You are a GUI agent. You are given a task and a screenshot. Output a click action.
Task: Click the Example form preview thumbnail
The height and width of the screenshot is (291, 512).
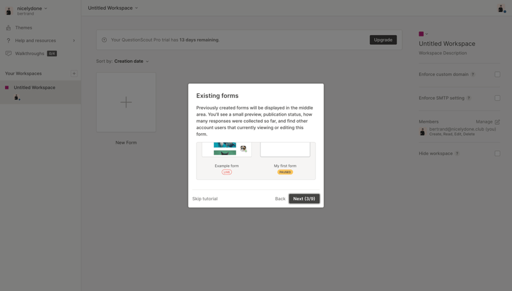pyautogui.click(x=227, y=150)
